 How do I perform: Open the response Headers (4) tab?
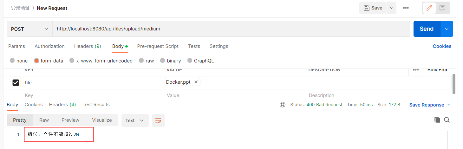[x=62, y=105]
